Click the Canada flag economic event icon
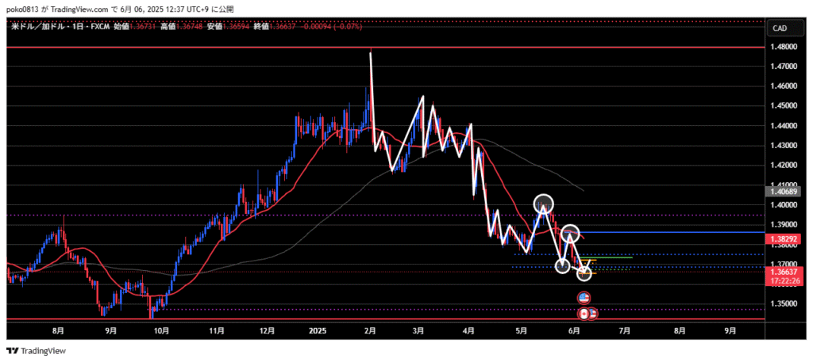Viewport: 813px width, 362px height. coord(583,313)
